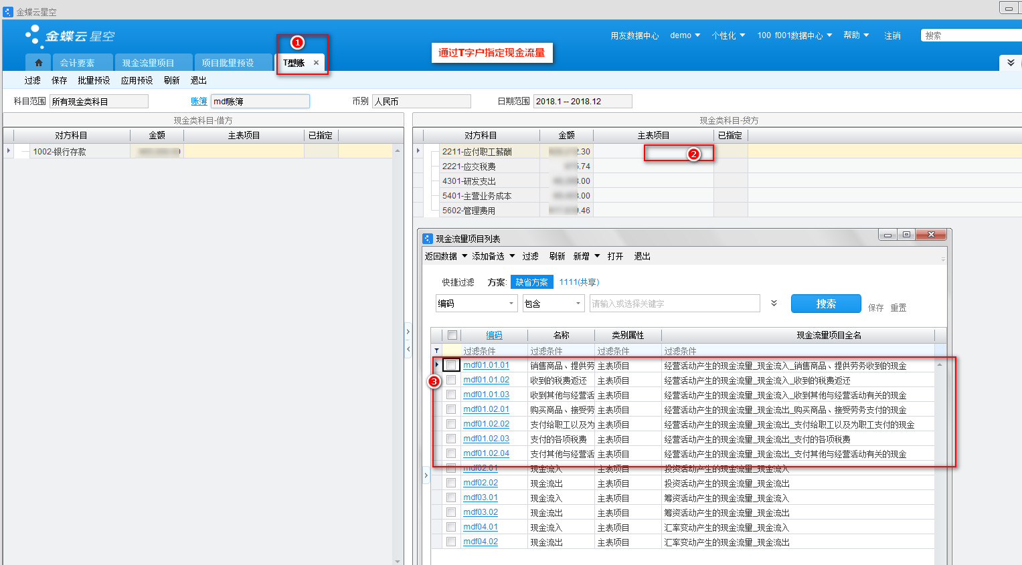
Task: Maximize the 现金流量项目列表 dialog
Action: click(x=906, y=235)
